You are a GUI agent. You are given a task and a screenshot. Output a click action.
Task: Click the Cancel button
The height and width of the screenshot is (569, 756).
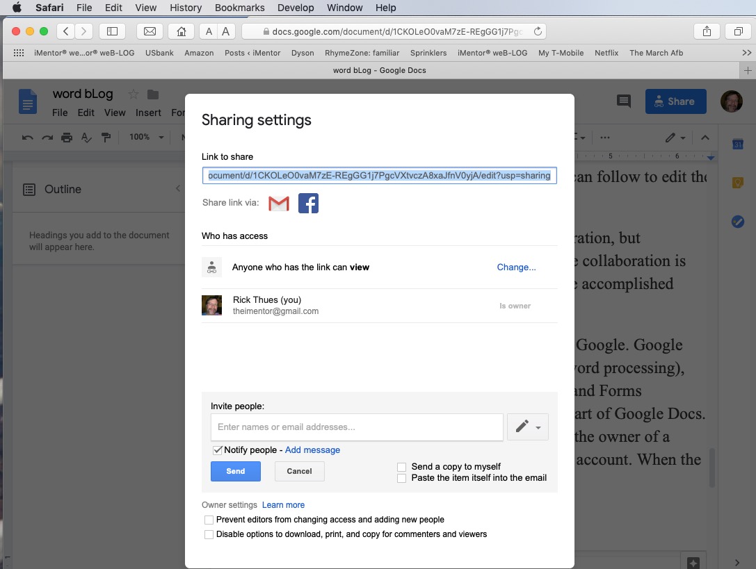tap(300, 471)
